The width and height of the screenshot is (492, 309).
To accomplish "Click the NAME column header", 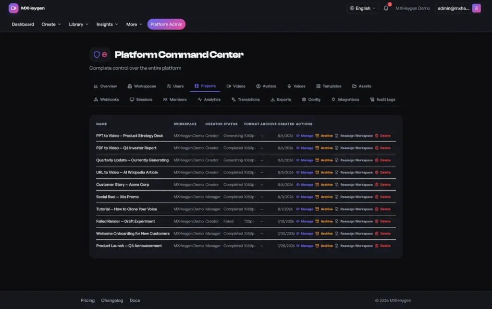I will pos(101,124).
